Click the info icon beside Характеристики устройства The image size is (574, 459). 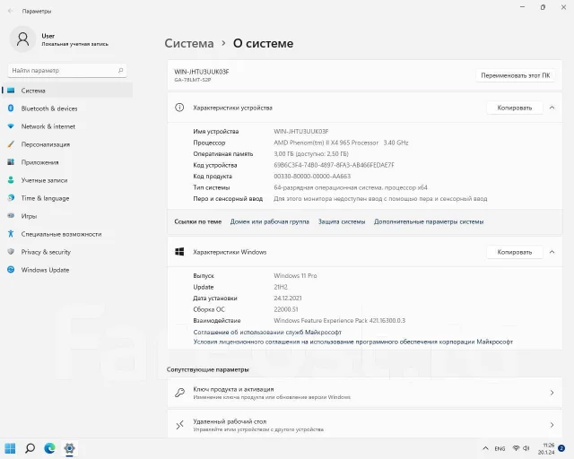[179, 108]
